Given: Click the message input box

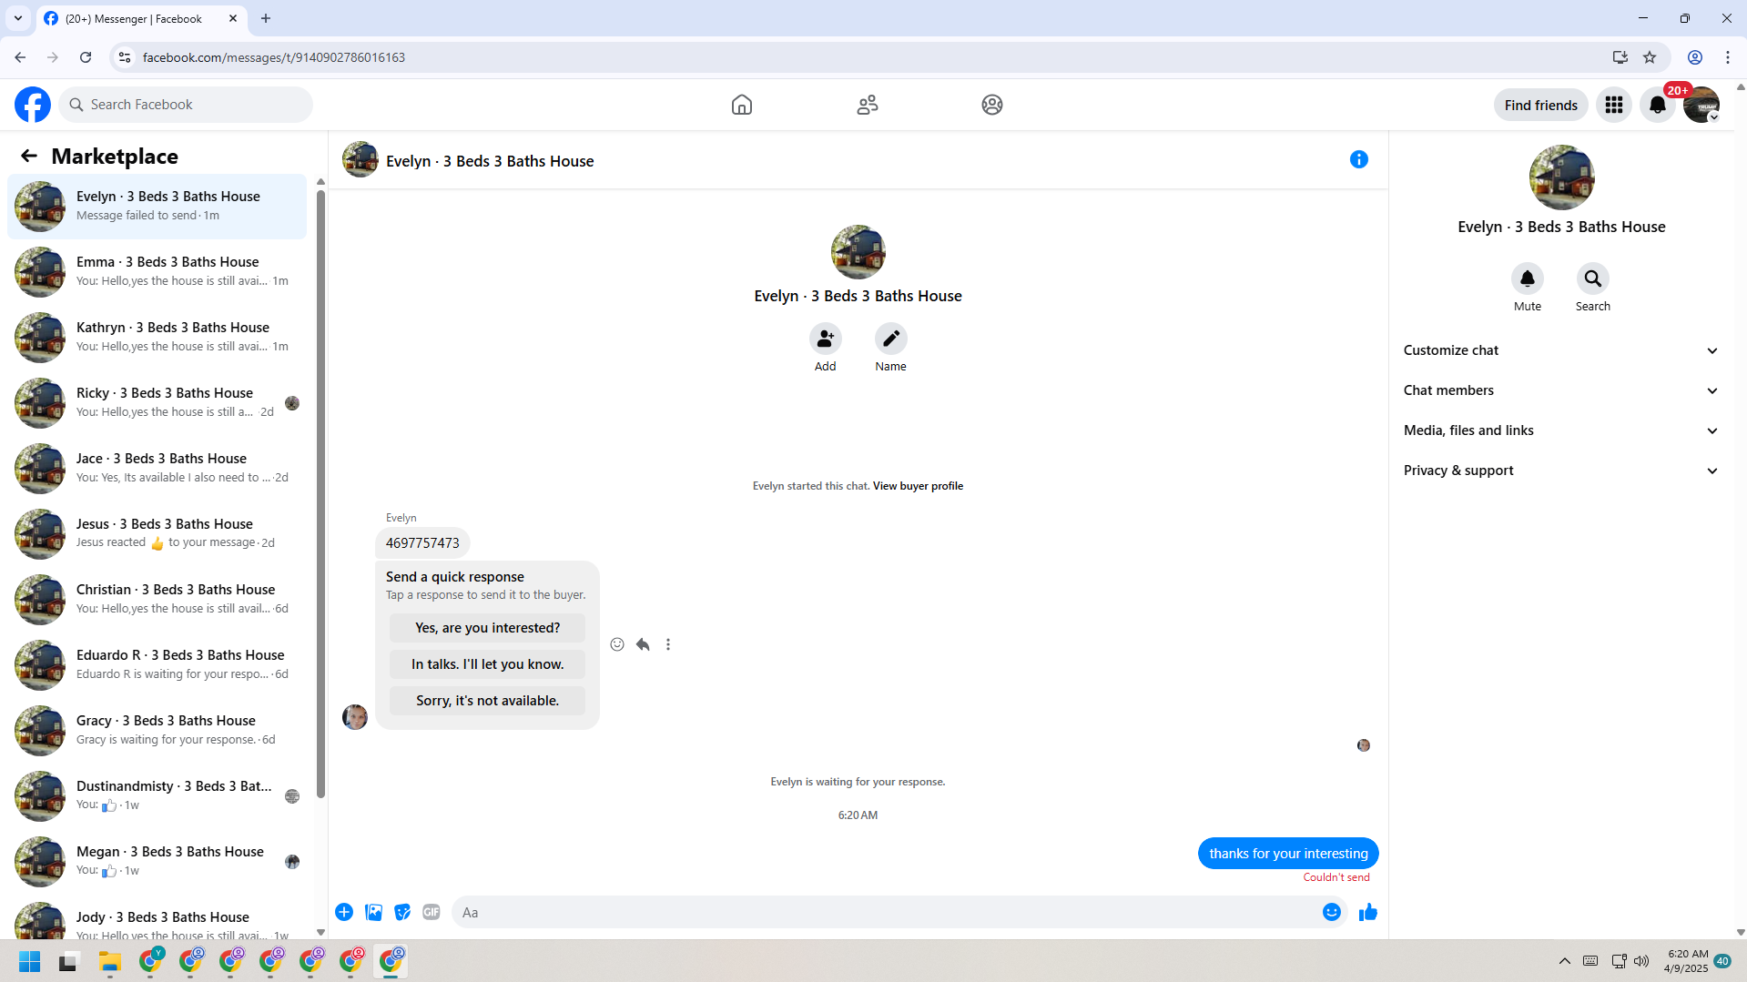Looking at the screenshot, I should click(x=883, y=912).
